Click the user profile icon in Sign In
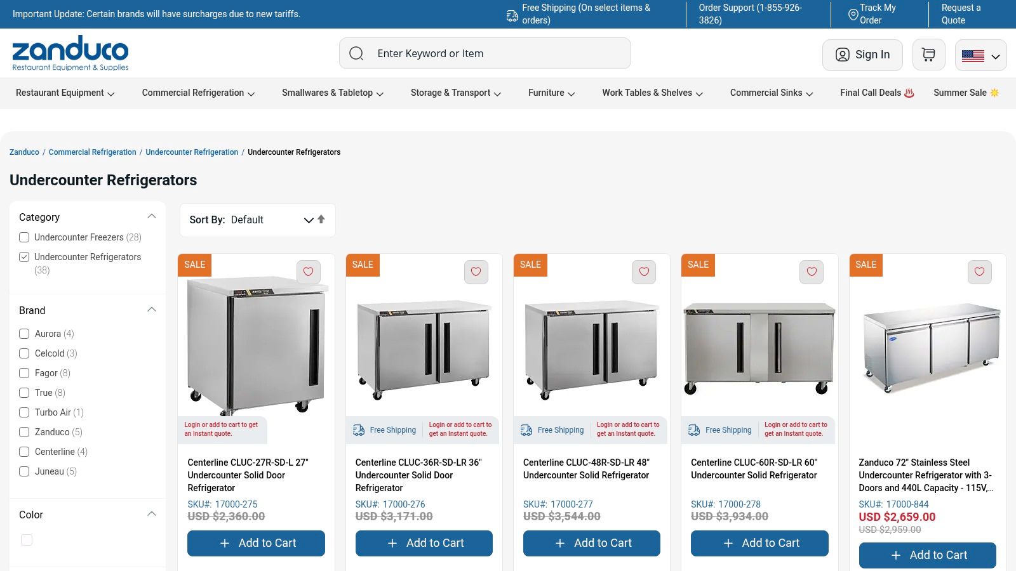The width and height of the screenshot is (1016, 571). click(842, 55)
